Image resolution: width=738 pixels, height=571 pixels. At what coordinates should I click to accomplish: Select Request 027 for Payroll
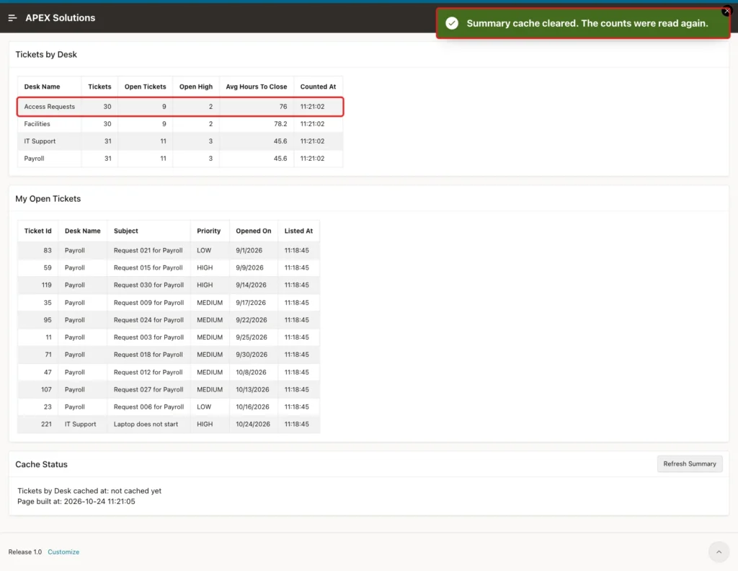pos(148,389)
